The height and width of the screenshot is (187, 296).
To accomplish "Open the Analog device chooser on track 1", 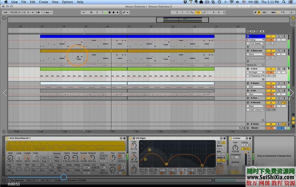I will [256, 40].
